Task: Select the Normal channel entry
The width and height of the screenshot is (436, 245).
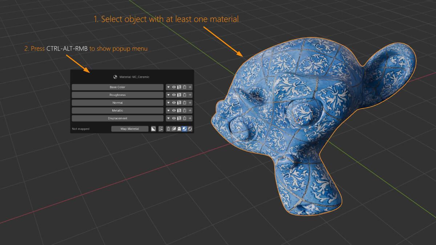Action: (117, 103)
